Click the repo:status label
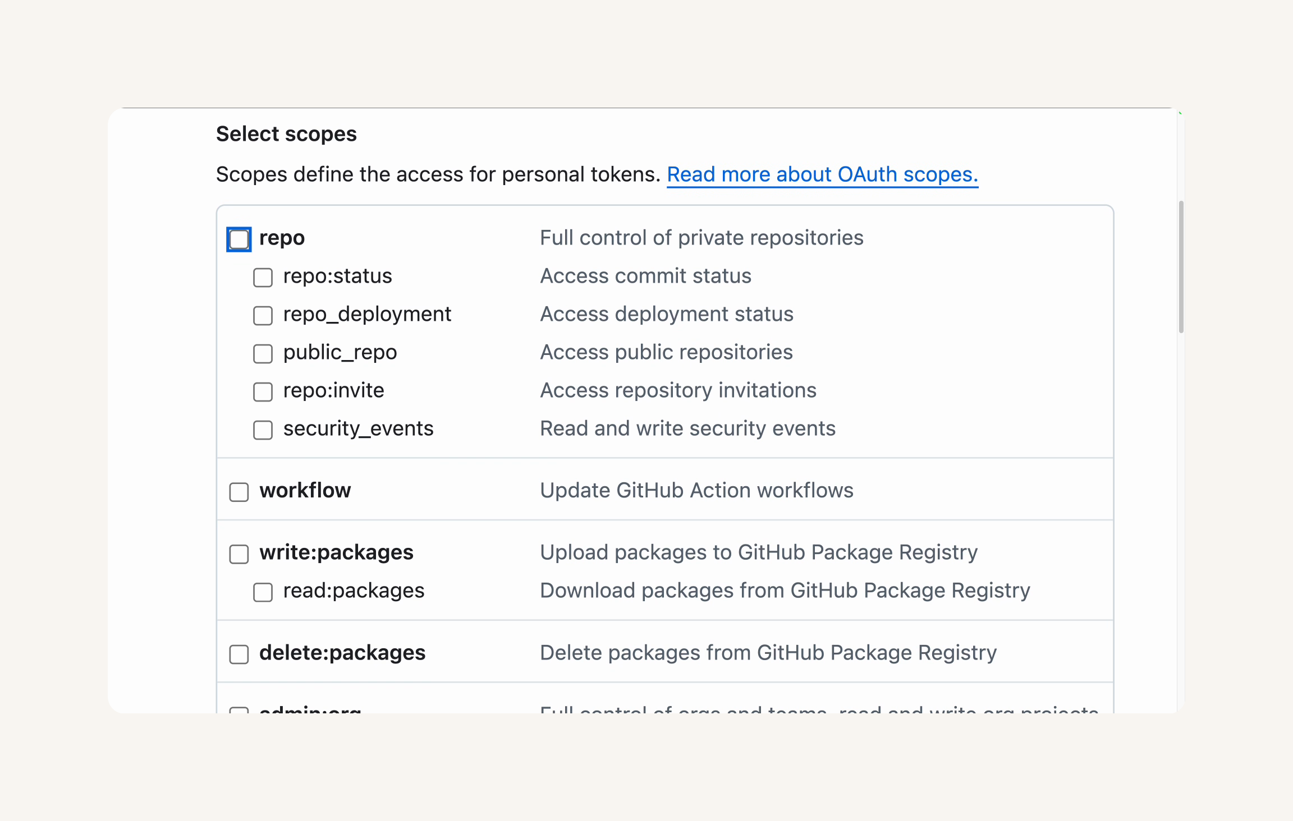 coord(337,276)
